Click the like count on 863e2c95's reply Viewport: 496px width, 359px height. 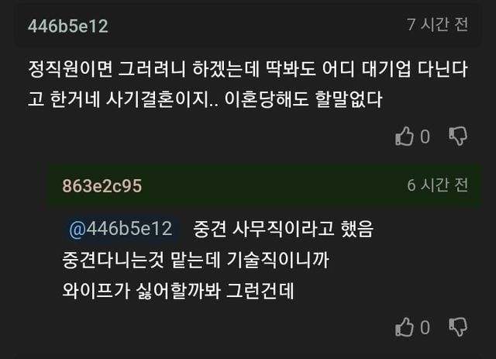[425, 329]
